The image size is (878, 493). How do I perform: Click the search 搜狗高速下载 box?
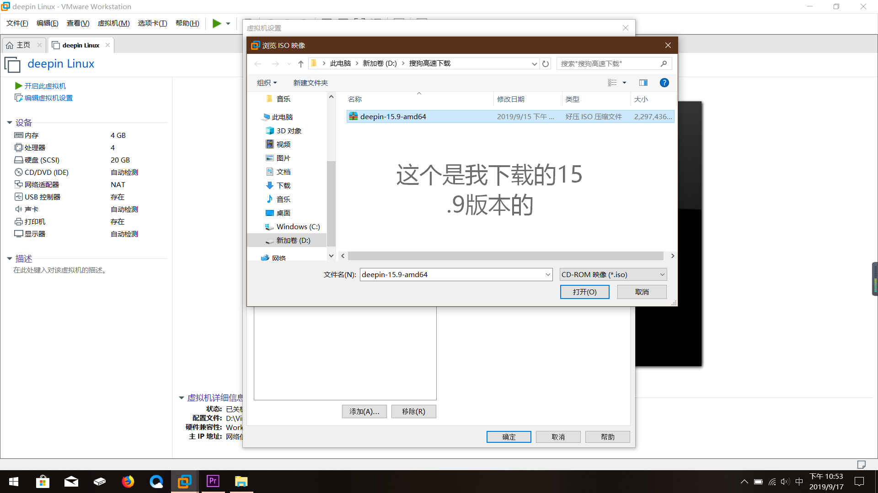(614, 63)
